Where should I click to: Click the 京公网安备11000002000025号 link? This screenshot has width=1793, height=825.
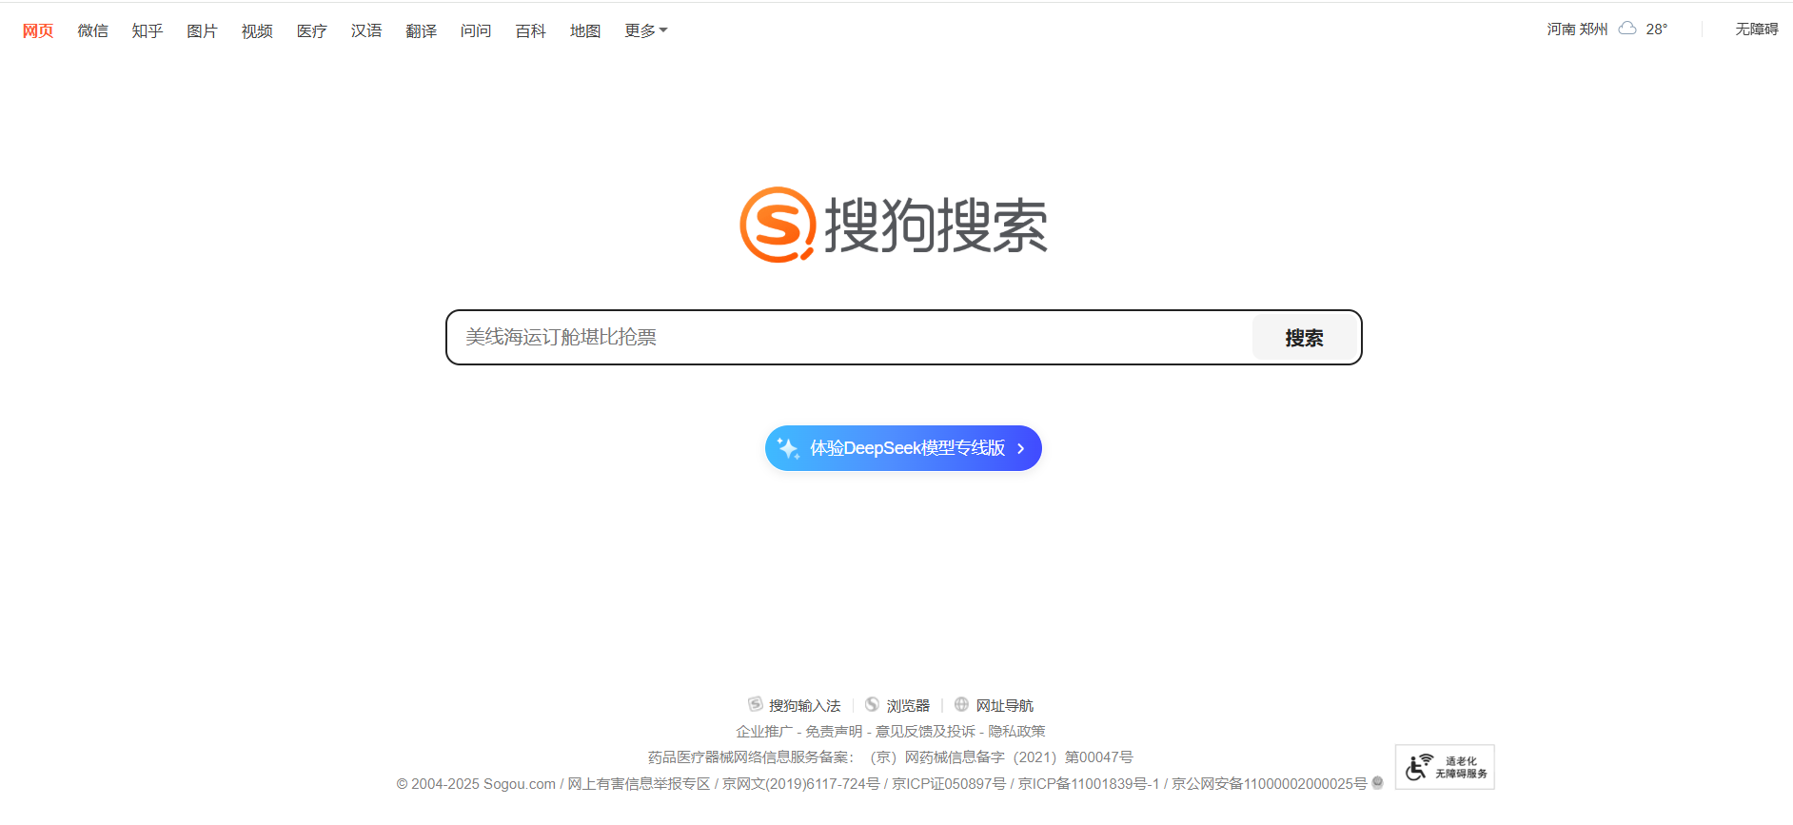click(x=1269, y=783)
